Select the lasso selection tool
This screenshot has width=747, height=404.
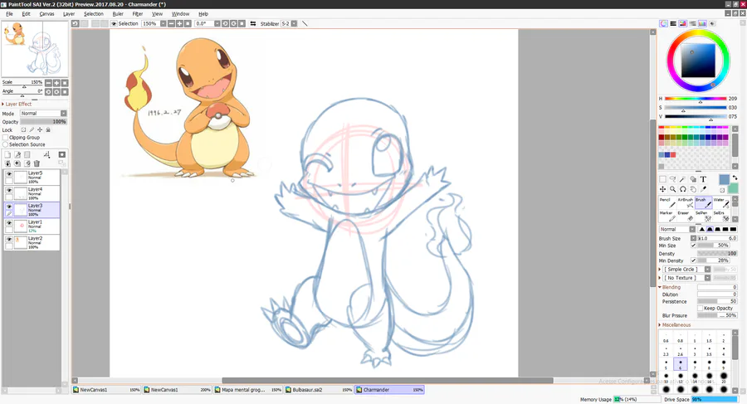coord(672,179)
